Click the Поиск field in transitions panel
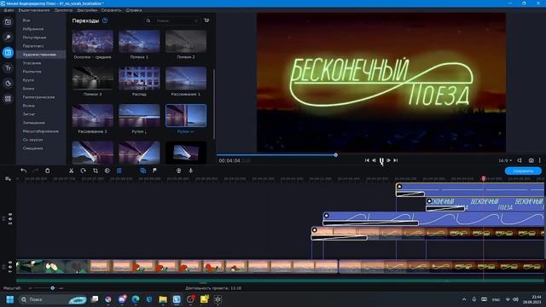The width and height of the screenshot is (546, 307). pos(173,20)
